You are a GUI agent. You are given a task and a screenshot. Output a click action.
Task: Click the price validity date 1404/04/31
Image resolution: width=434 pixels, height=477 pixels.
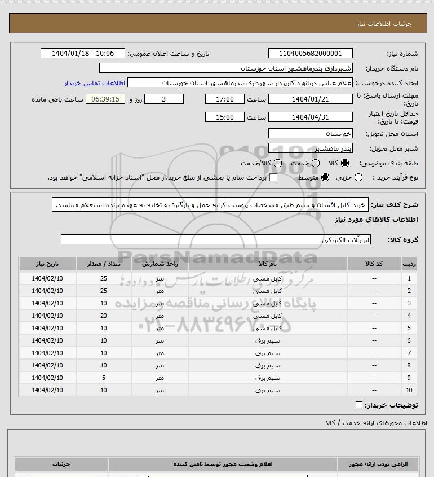[x=311, y=117]
